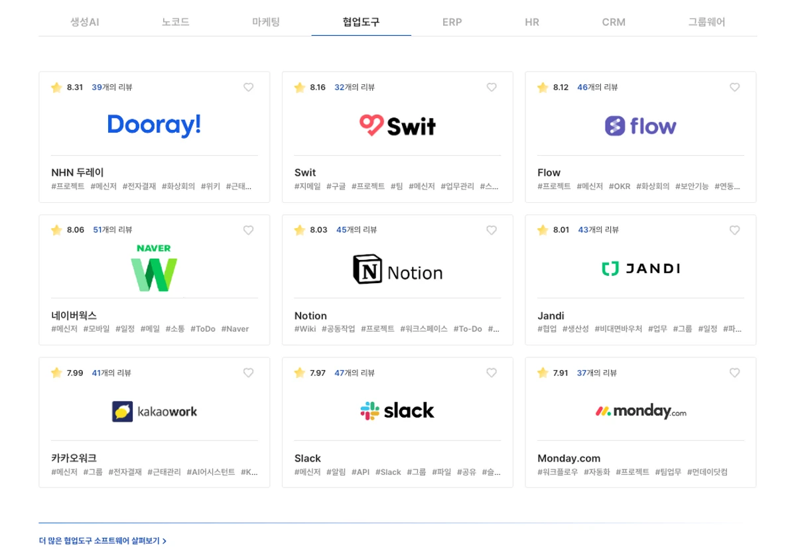Click the NHN 두레이 product title
796x559 pixels.
[x=78, y=172]
